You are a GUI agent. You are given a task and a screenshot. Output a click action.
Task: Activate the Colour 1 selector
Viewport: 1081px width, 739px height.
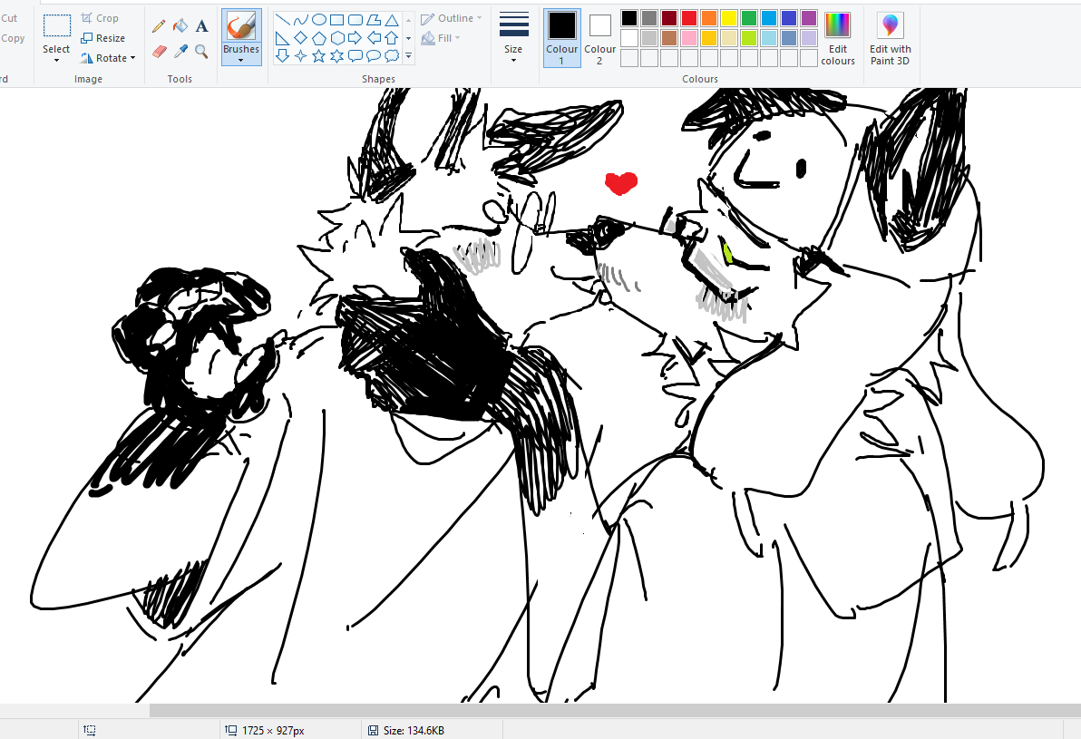coord(562,38)
